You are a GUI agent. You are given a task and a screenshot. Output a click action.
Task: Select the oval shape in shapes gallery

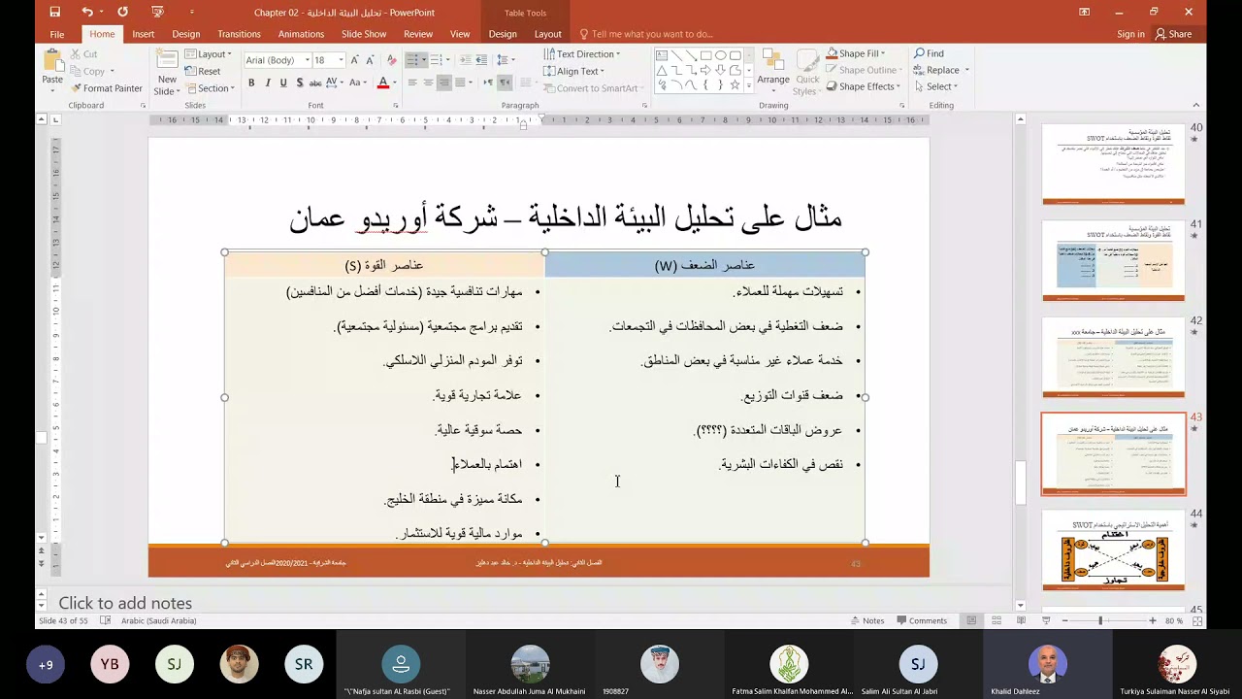point(720,55)
